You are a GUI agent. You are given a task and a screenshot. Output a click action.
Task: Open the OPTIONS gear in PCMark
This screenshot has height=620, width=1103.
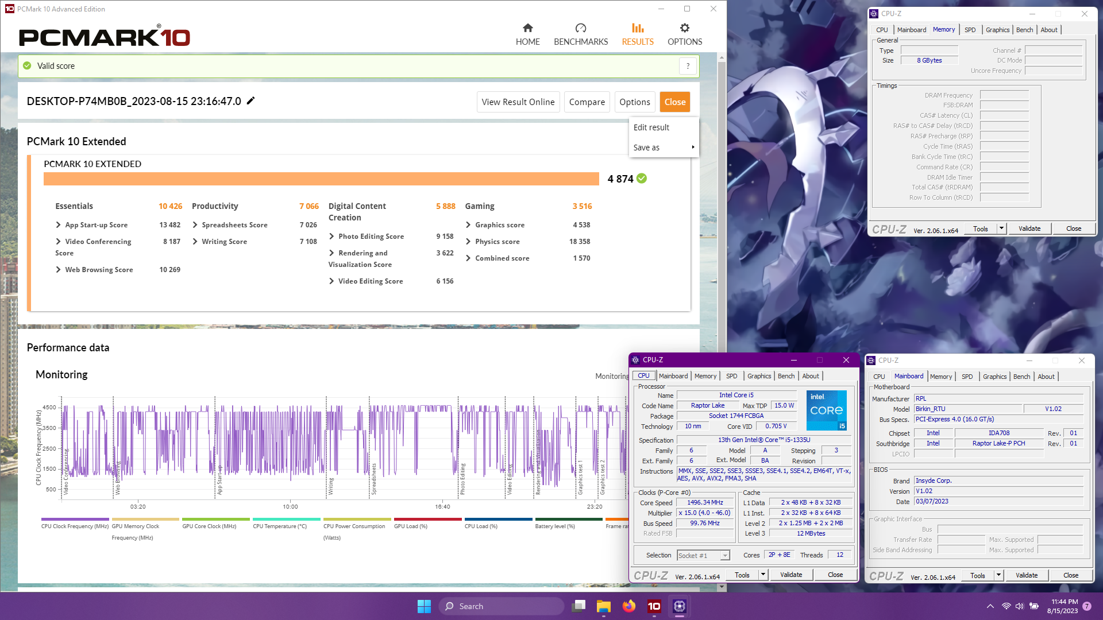pos(685,34)
